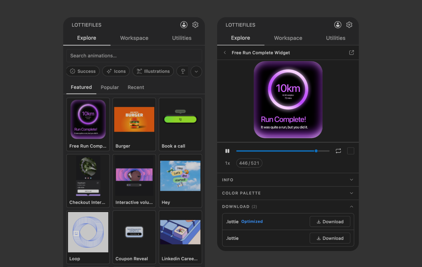Switch to Workspace tab in right panel

click(288, 38)
